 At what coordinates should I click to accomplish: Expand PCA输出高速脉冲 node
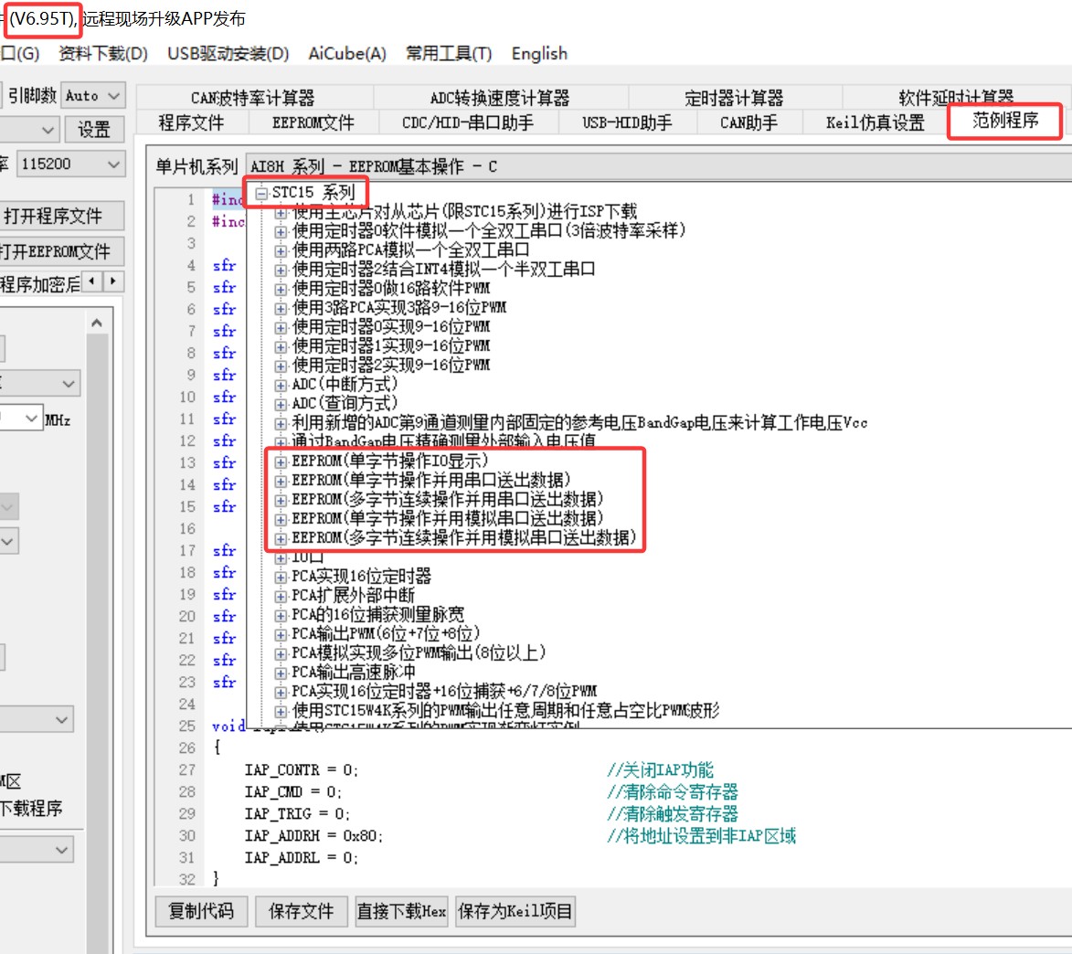(x=281, y=673)
